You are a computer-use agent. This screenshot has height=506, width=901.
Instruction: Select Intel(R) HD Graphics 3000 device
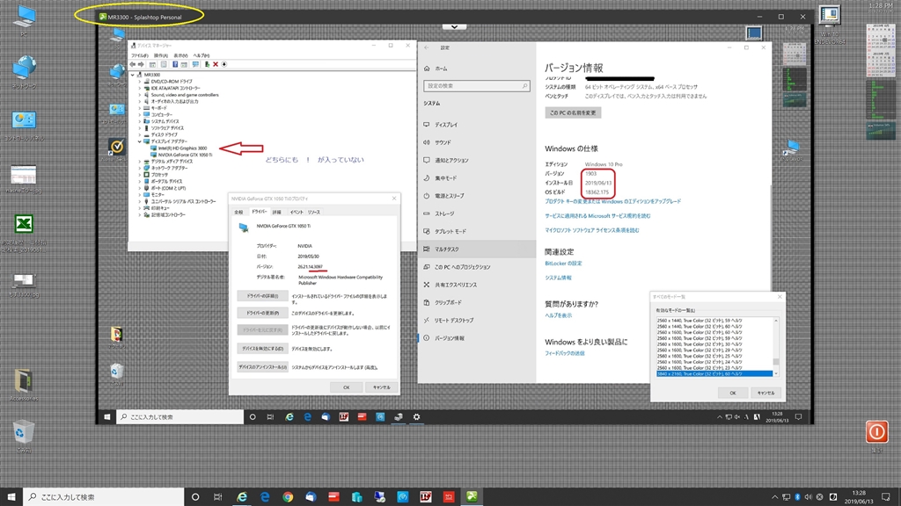click(182, 148)
